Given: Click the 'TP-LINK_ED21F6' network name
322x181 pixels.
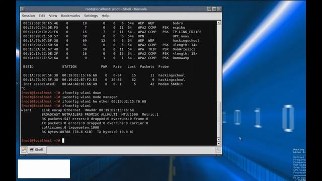Looking at the screenshot, I should pyautogui.click(x=187, y=32).
